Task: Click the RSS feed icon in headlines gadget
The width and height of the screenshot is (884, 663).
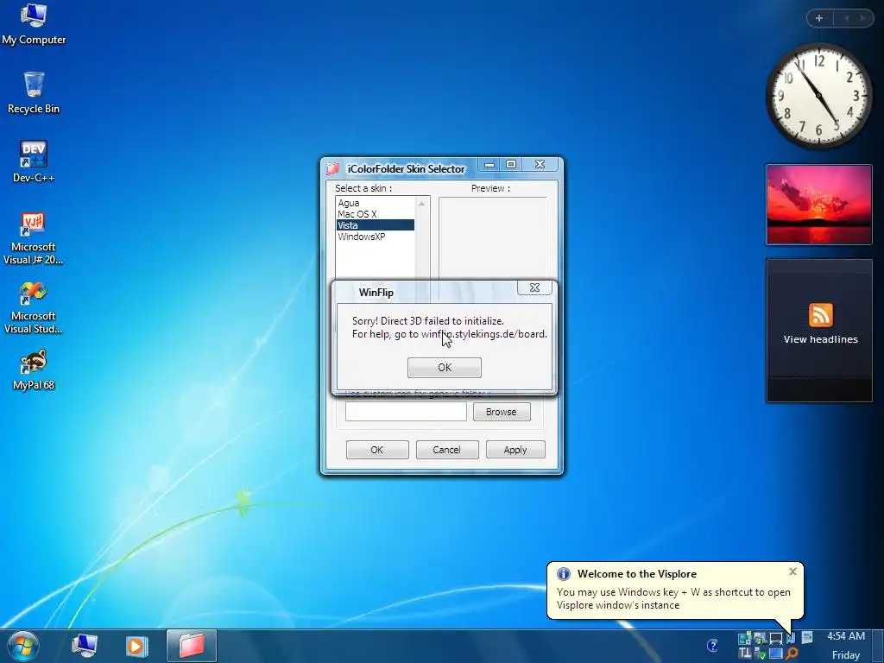Action: tap(820, 314)
